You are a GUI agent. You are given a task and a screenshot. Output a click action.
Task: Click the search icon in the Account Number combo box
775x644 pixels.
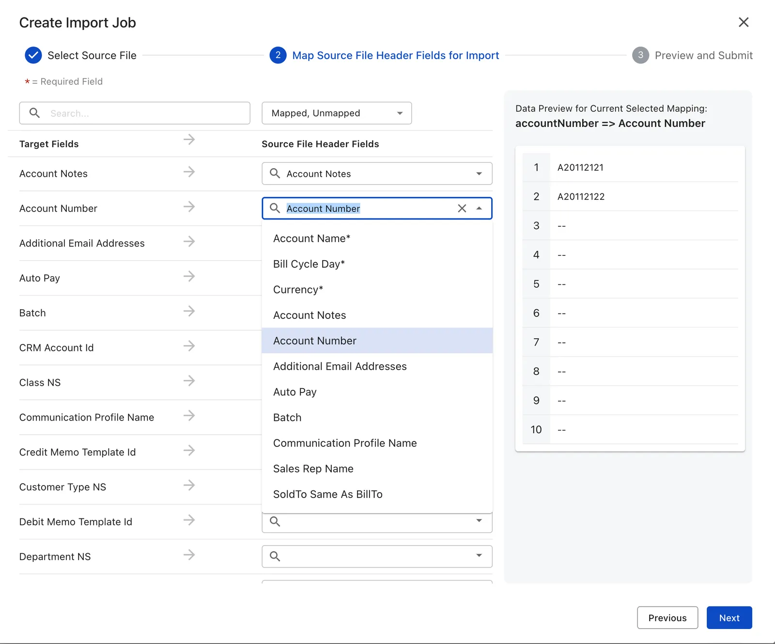coord(275,208)
